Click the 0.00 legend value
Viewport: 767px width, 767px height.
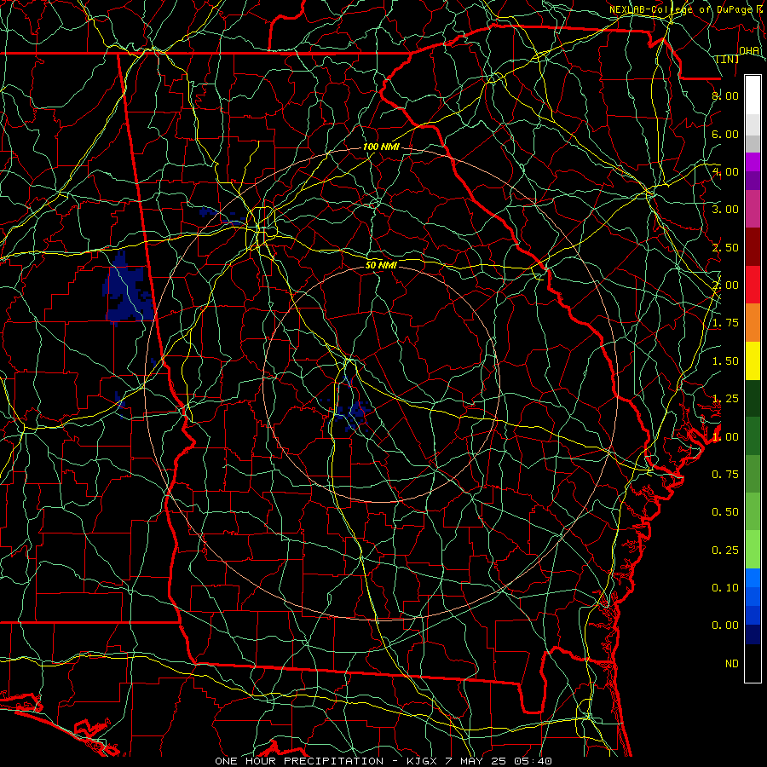tap(725, 626)
